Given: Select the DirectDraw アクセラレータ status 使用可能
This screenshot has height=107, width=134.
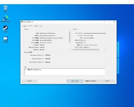Looking at the screenshot, I should point(48,55).
